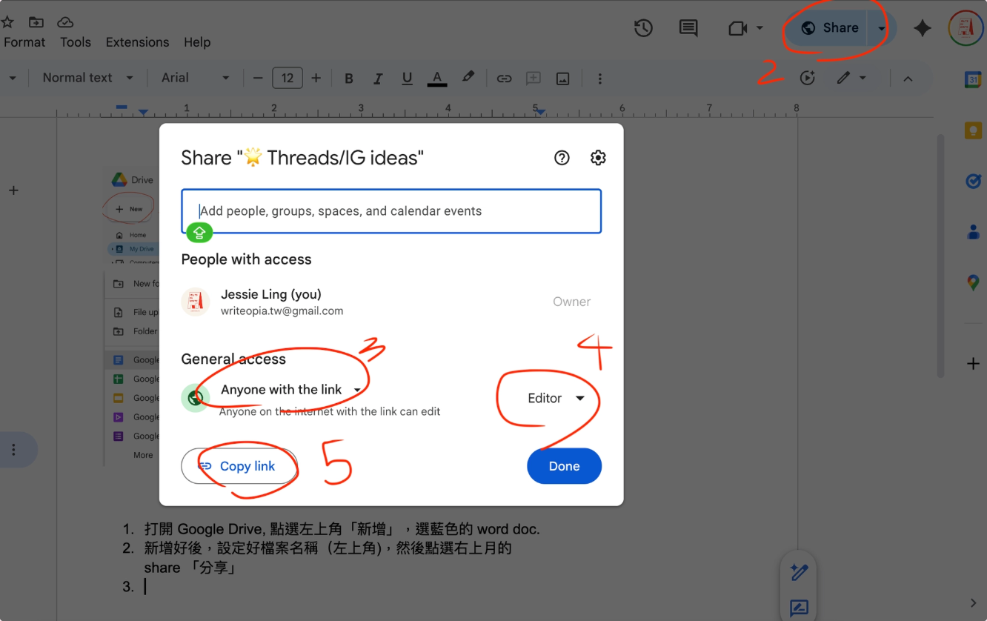Open the comments panel icon
The width and height of the screenshot is (987, 621).
688,28
